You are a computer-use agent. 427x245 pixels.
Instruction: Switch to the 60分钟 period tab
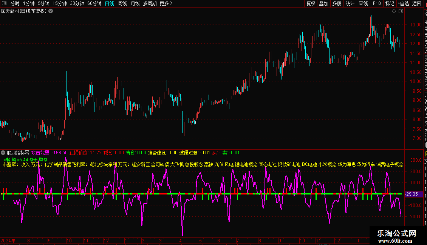(x=94, y=3)
